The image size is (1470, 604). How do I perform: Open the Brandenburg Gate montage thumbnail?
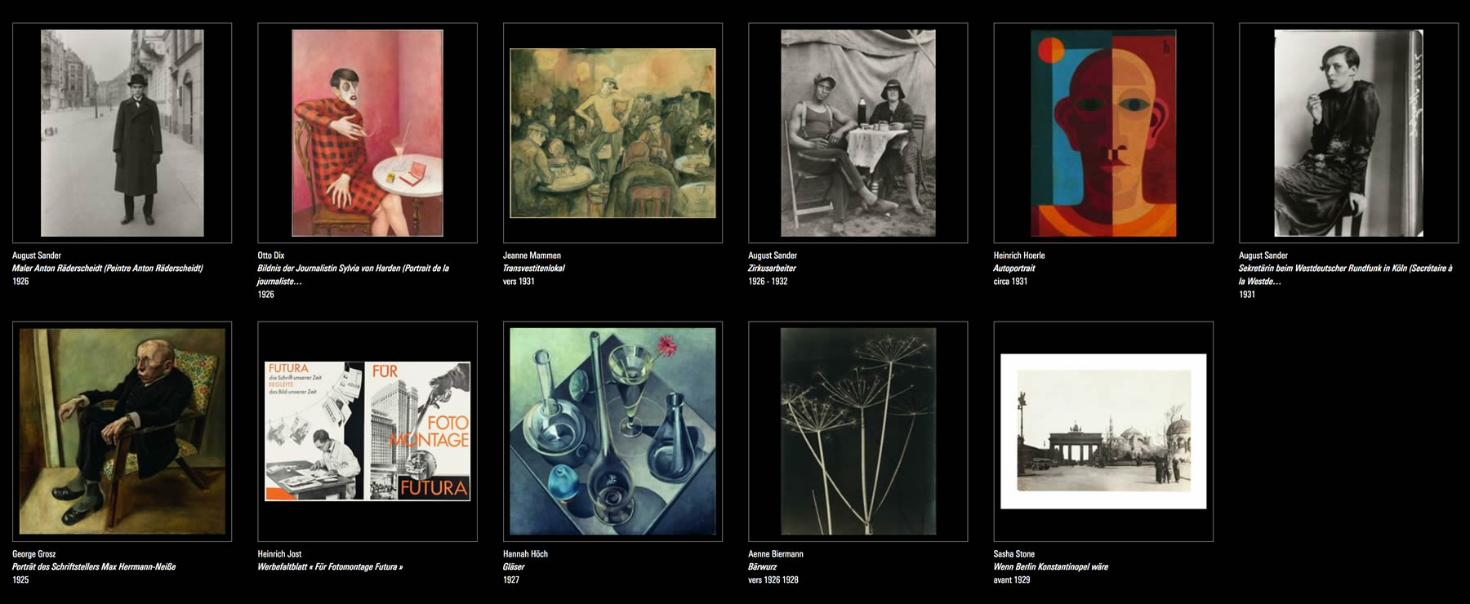pos(1103,432)
